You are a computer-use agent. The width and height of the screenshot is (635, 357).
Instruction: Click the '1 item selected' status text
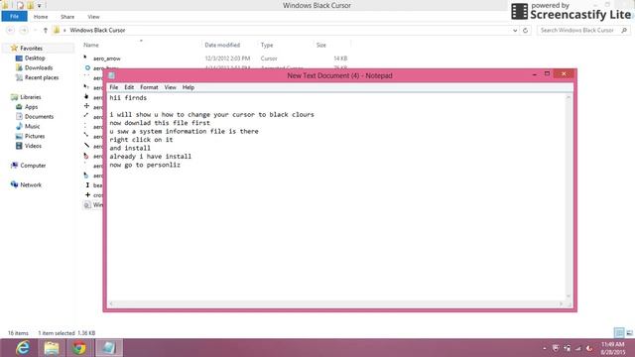[x=56, y=333]
